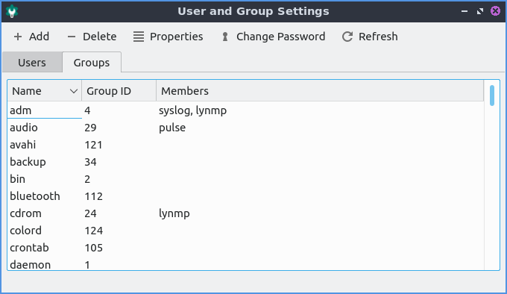Click the minus icon for Delete
The width and height of the screenshot is (507, 294).
click(x=72, y=37)
